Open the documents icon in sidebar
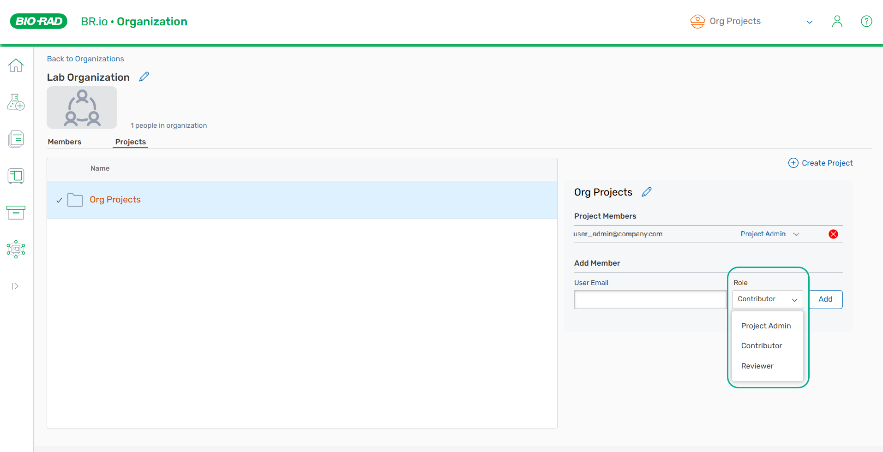Screen dimensions: 883x452 click(x=16, y=139)
